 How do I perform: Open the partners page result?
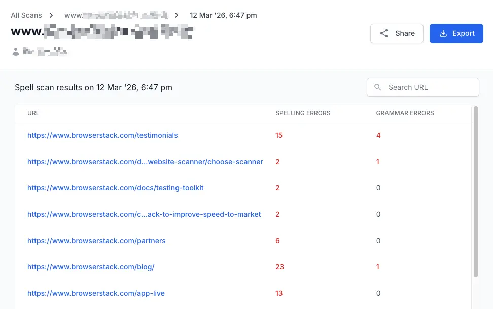pos(96,241)
